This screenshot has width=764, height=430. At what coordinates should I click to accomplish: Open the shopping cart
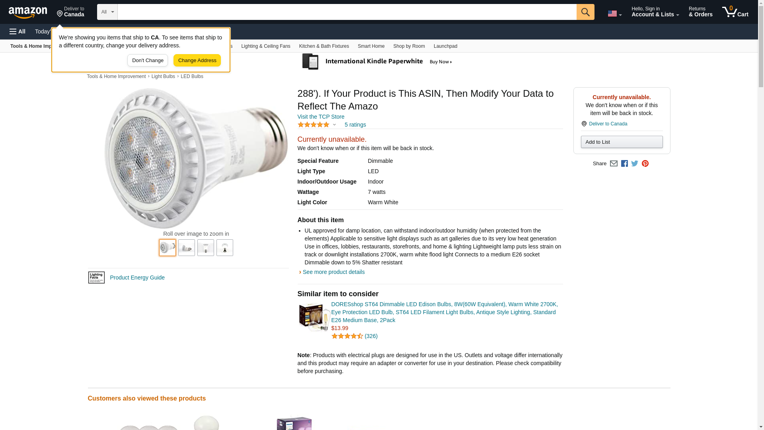click(735, 12)
